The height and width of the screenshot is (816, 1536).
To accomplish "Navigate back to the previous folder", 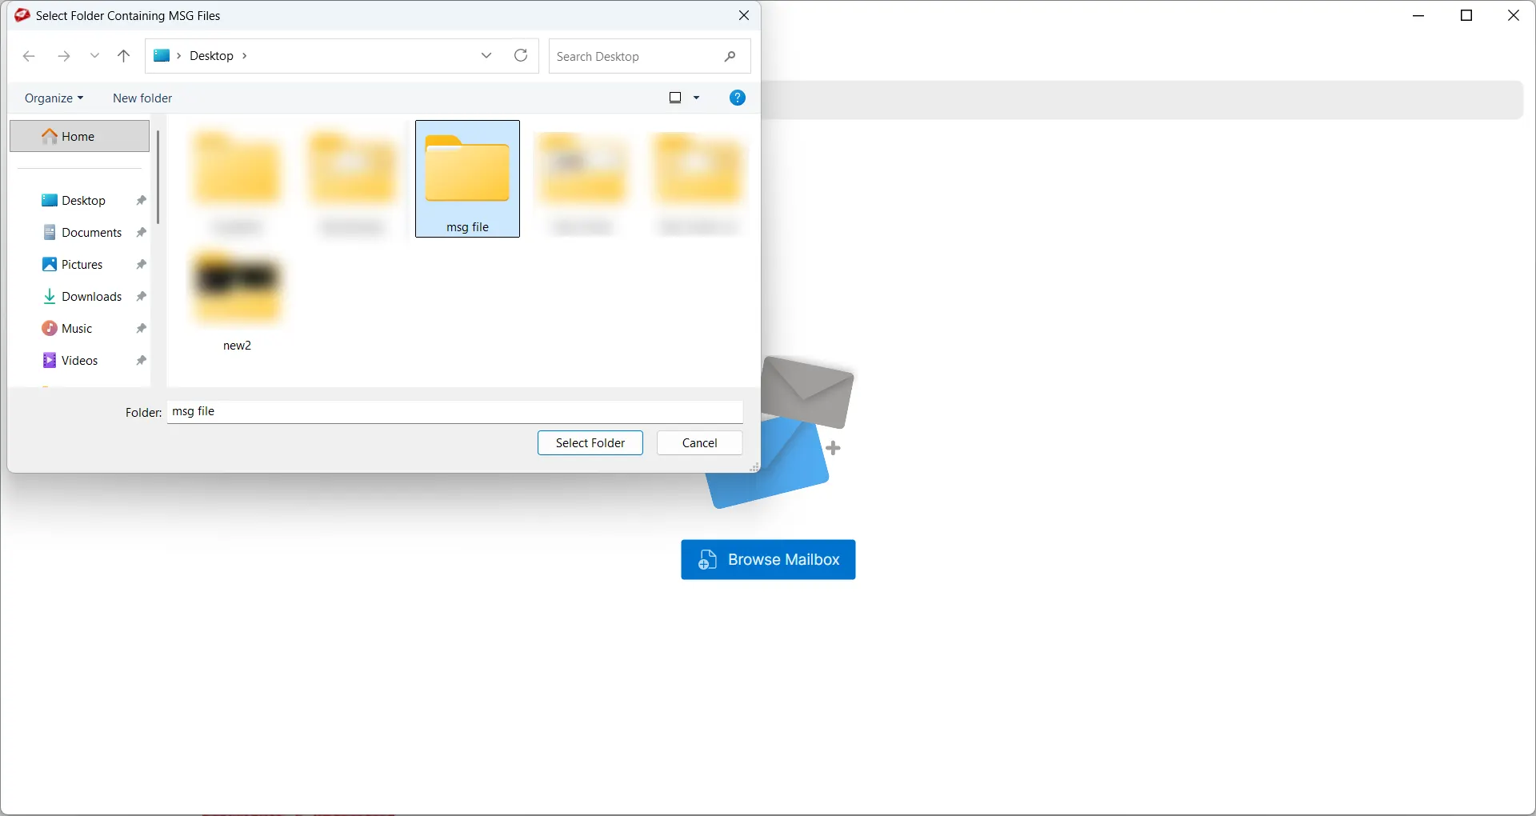I will click(30, 56).
